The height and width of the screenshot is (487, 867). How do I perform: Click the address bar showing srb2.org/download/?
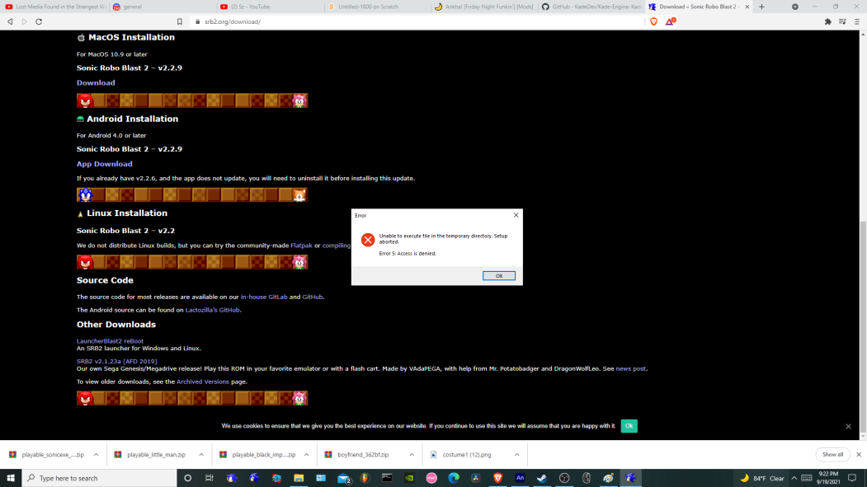(x=415, y=21)
